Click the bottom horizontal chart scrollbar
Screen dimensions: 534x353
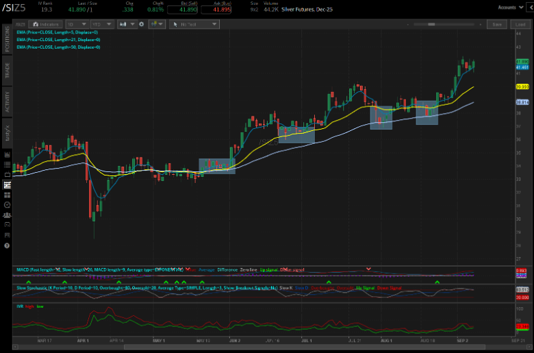[x=274, y=348]
